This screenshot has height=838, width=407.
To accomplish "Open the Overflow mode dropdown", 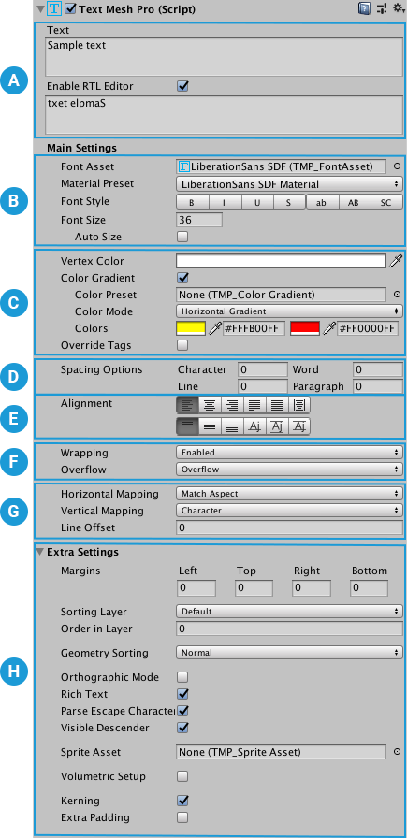I will (x=289, y=470).
